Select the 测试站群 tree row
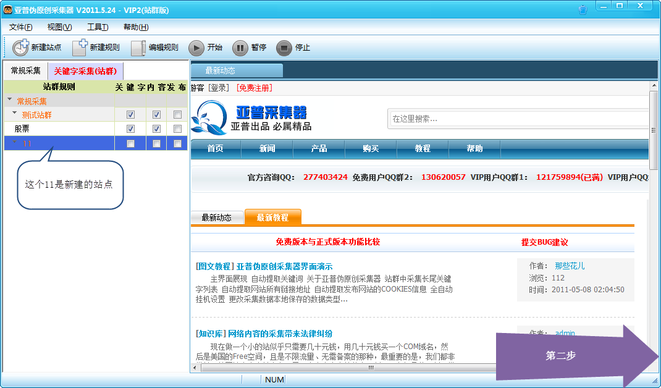This screenshot has width=661, height=388. tap(96, 115)
